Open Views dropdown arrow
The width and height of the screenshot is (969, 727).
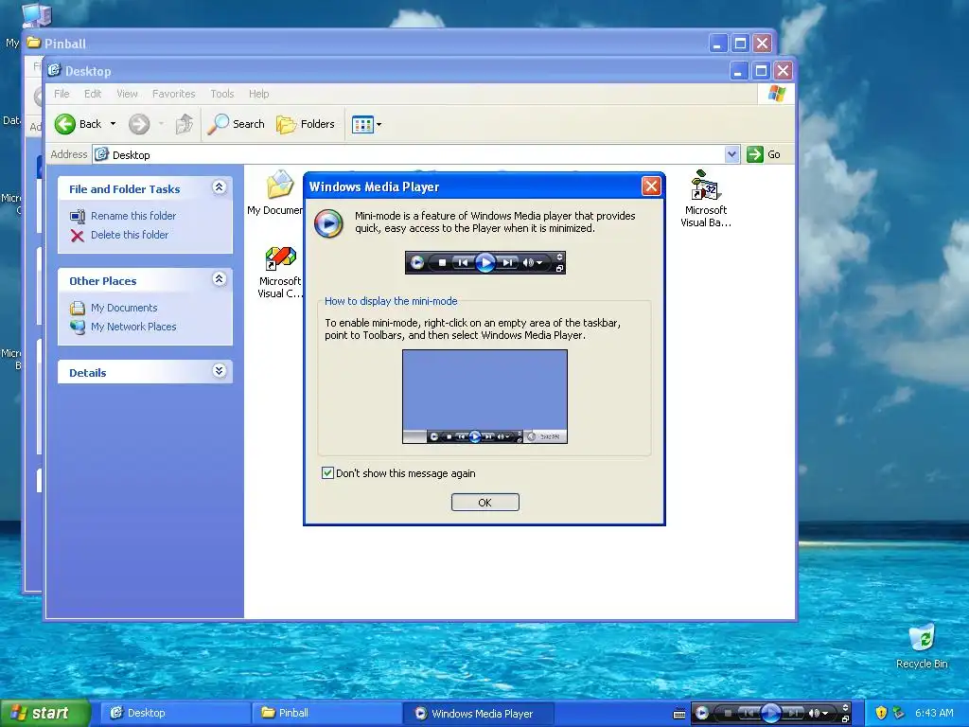(379, 124)
